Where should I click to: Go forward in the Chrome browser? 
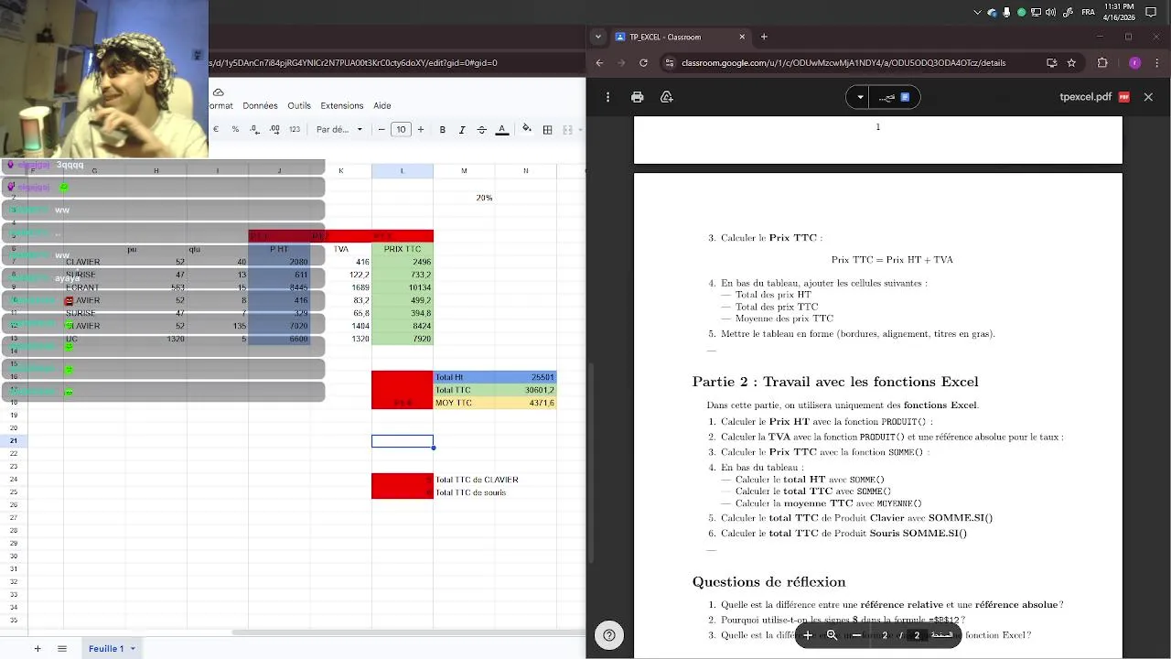tap(621, 63)
